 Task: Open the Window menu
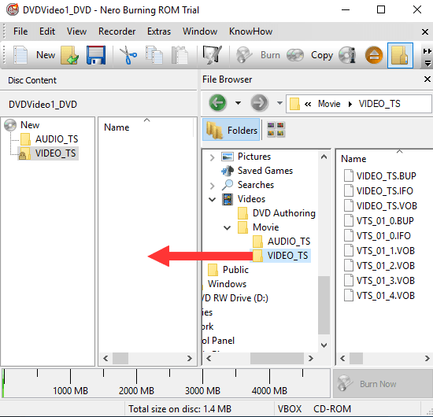point(200,31)
